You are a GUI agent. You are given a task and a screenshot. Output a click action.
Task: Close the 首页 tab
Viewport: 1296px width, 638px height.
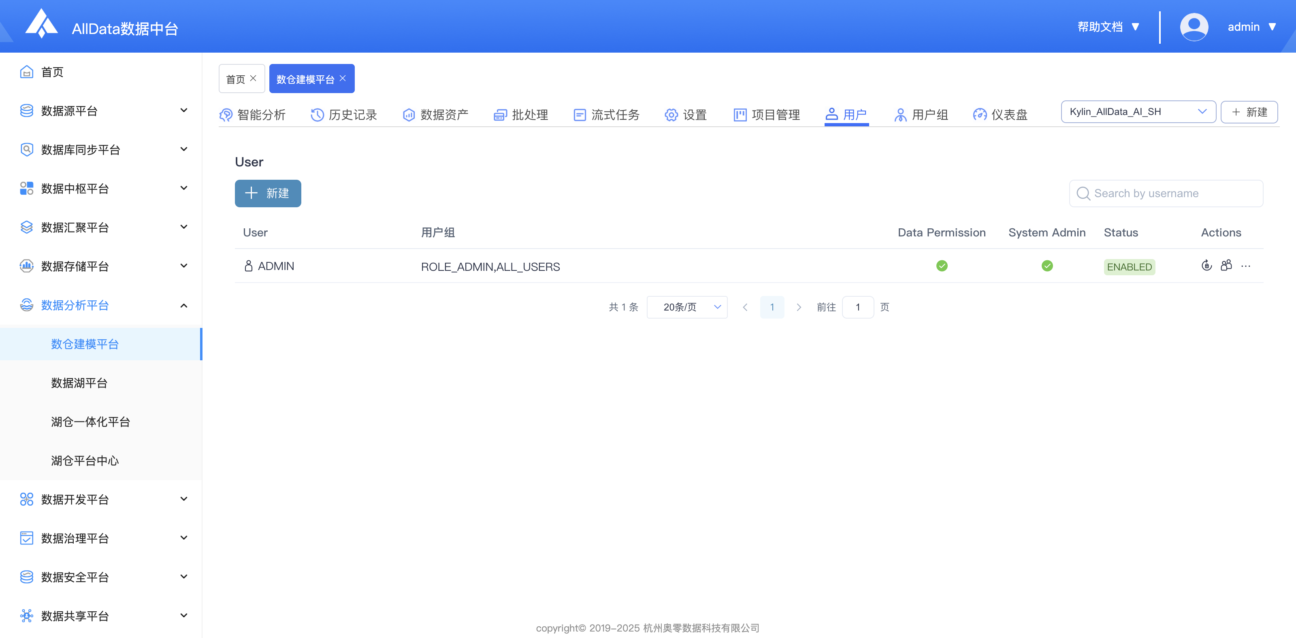(253, 79)
